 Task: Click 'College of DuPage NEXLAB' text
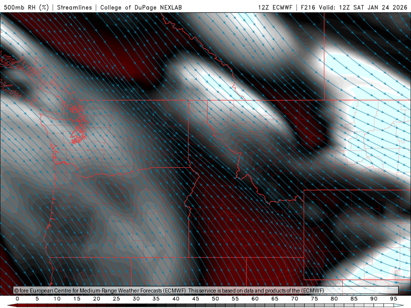tap(141, 7)
